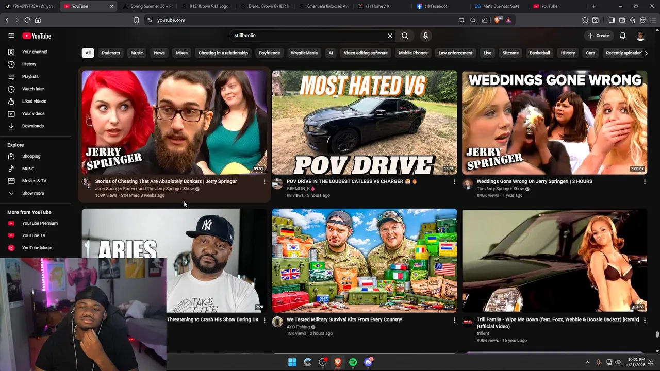Show more filter chips with right arrow
The height and width of the screenshot is (371, 660).
tap(646, 53)
